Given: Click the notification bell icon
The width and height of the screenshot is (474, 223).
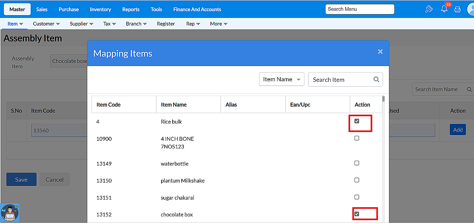Looking at the screenshot, I should click(444, 9).
